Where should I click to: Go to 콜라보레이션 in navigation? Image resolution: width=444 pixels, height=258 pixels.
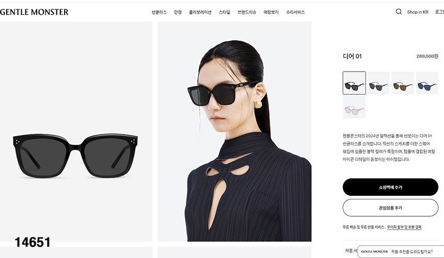200,12
